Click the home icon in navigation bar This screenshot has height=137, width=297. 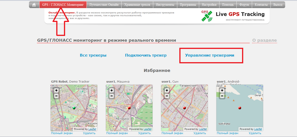34,5
